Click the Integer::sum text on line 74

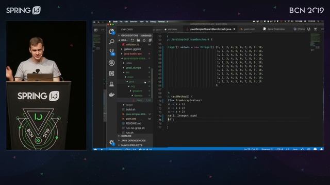coord(187,116)
